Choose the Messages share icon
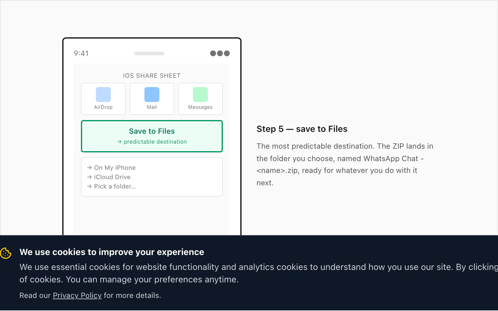Viewport: 498px width, 311px height. click(200, 95)
